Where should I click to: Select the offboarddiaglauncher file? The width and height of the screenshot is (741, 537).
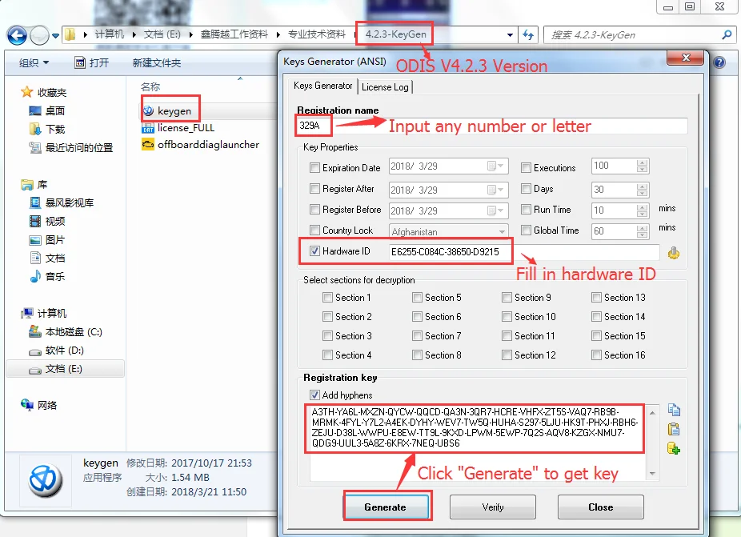coord(200,144)
